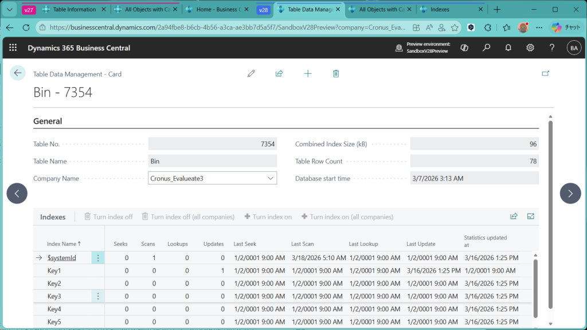Collapse the General section heading
This screenshot has height=330, width=587.
pyautogui.click(x=48, y=121)
